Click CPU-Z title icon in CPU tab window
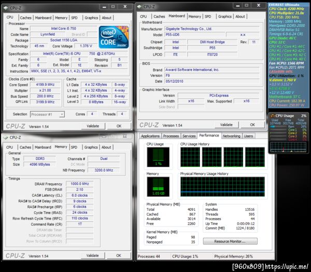311x272 pixels. click(6, 8)
